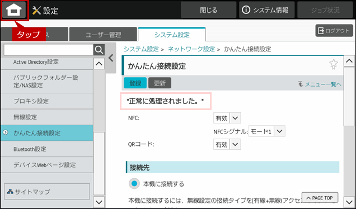Image resolution: width=356 pixels, height=209 pixels.
Task: Click システム設定 breadcrumb link
Action: [141, 49]
